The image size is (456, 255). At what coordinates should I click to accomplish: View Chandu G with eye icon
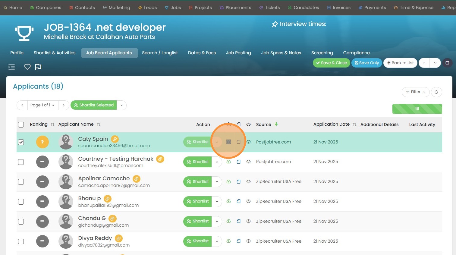click(248, 221)
